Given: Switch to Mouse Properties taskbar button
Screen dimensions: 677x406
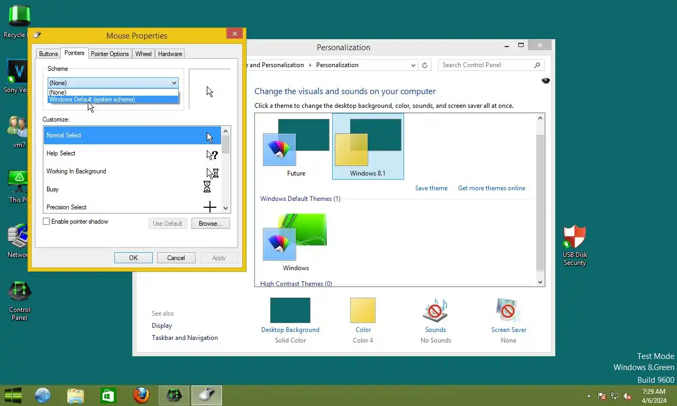Looking at the screenshot, I should (x=207, y=395).
